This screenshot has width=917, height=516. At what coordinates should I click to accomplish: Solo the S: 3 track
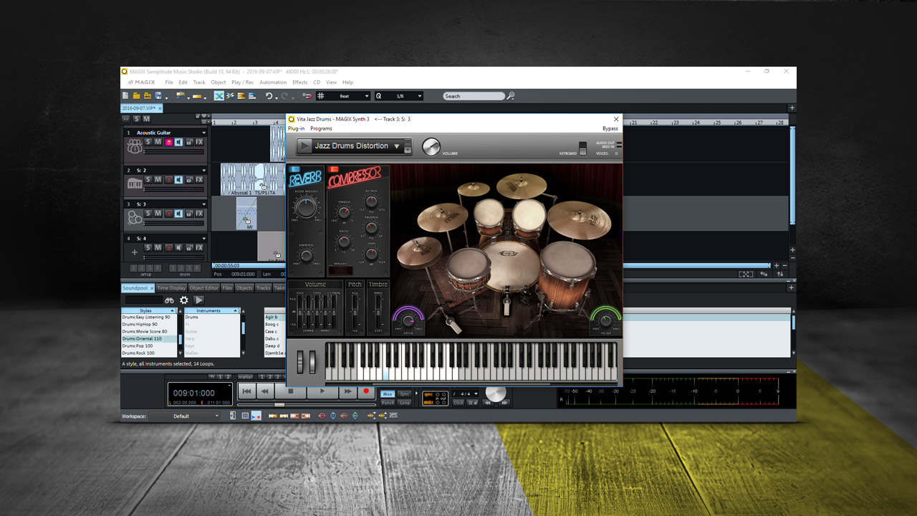148,214
